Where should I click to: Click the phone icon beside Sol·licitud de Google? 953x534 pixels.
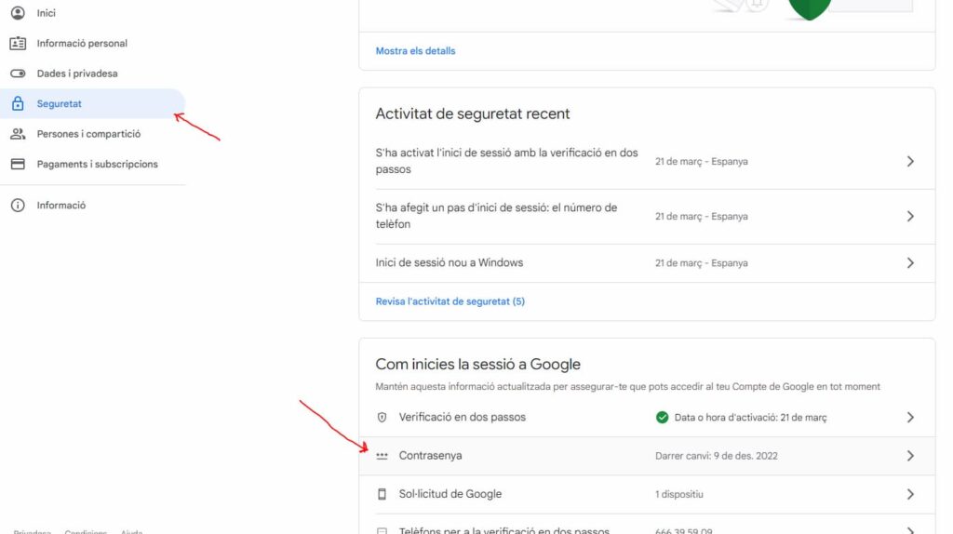382,494
